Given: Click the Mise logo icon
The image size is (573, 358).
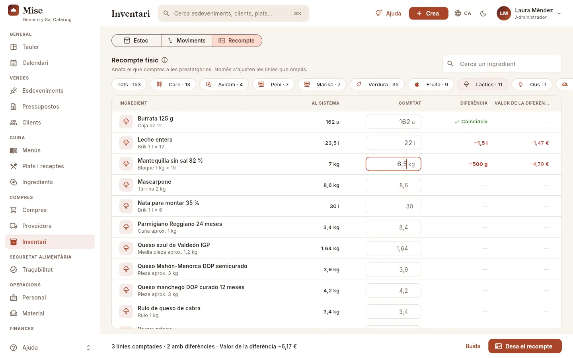Looking at the screenshot, I should pos(14,10).
